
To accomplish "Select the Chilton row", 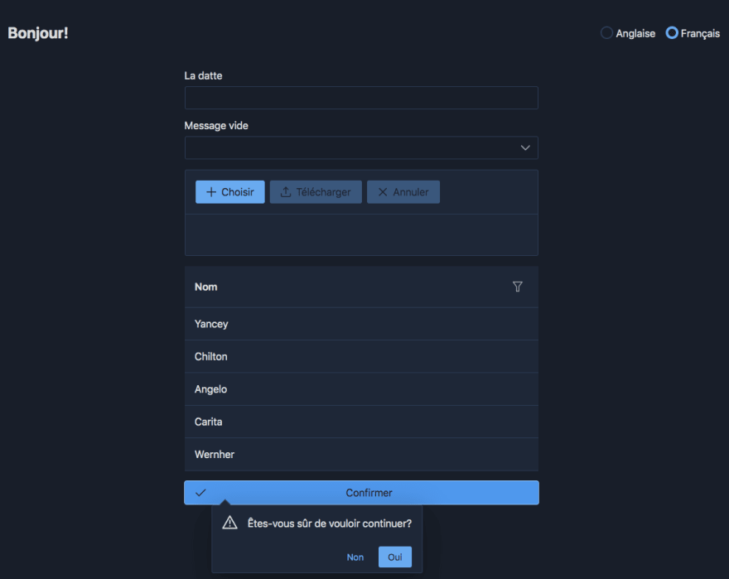I will (x=361, y=357).
